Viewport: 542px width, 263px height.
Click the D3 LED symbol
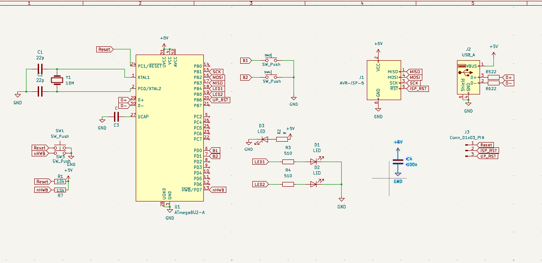click(264, 139)
